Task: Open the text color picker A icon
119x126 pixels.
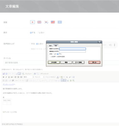Action: point(58,77)
